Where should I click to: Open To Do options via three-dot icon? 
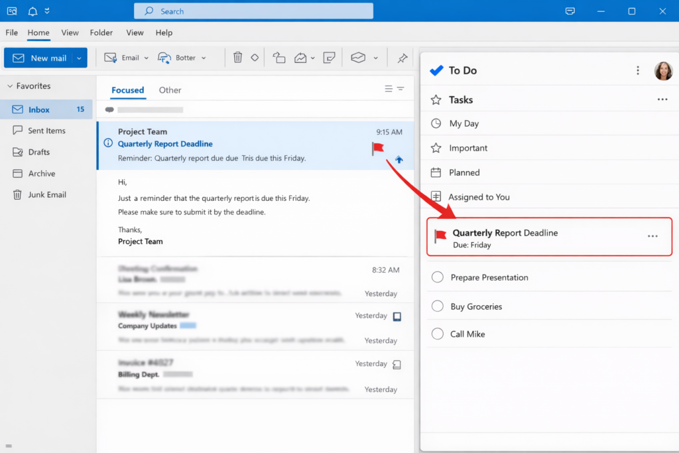(637, 70)
